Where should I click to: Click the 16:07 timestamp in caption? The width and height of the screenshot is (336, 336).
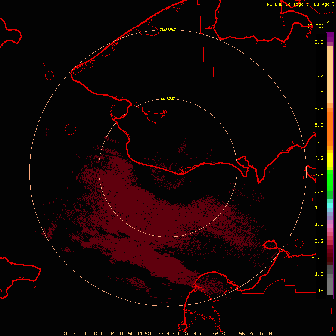coord(267,333)
